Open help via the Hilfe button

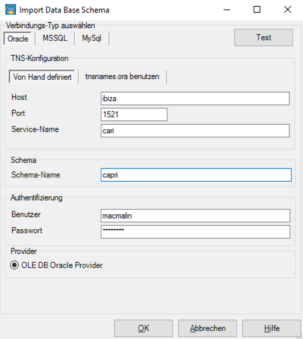[271, 328]
